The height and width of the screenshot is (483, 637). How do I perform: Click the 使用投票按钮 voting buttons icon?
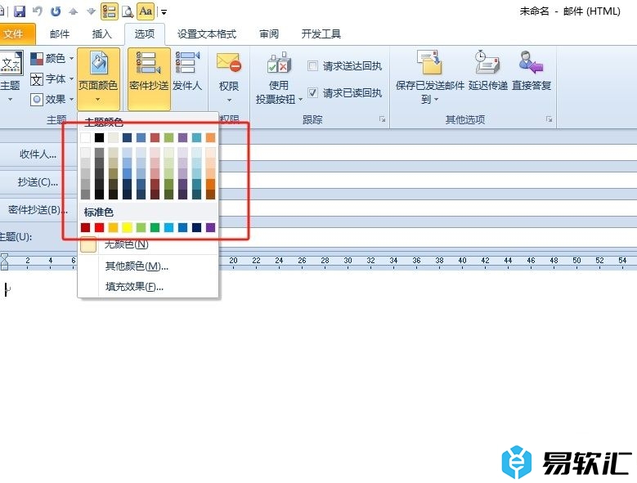click(279, 63)
